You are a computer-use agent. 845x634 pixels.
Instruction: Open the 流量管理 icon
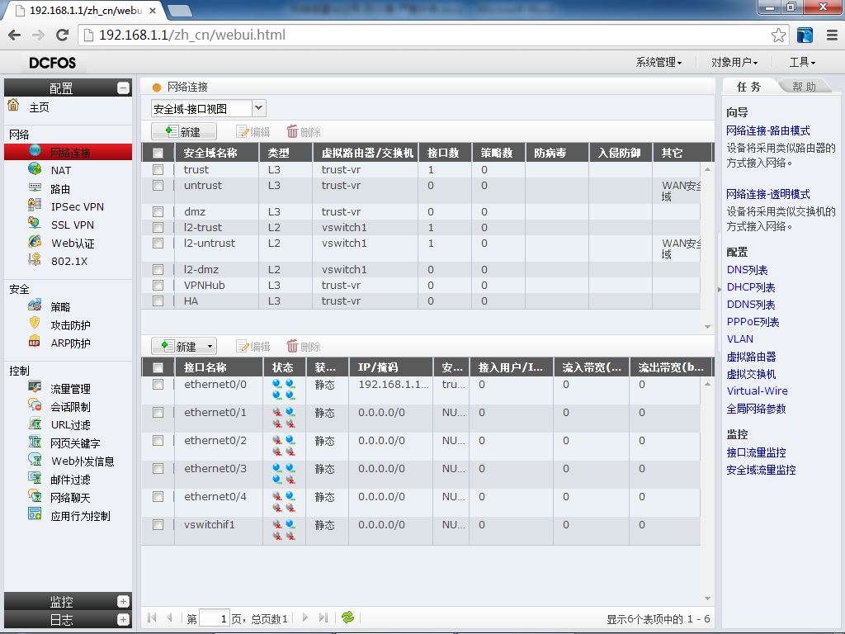click(x=35, y=387)
